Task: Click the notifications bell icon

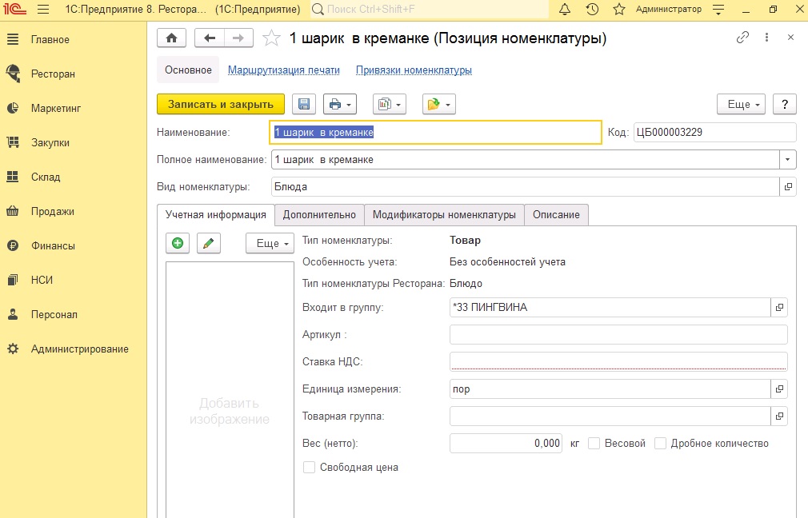Action: pos(565,10)
